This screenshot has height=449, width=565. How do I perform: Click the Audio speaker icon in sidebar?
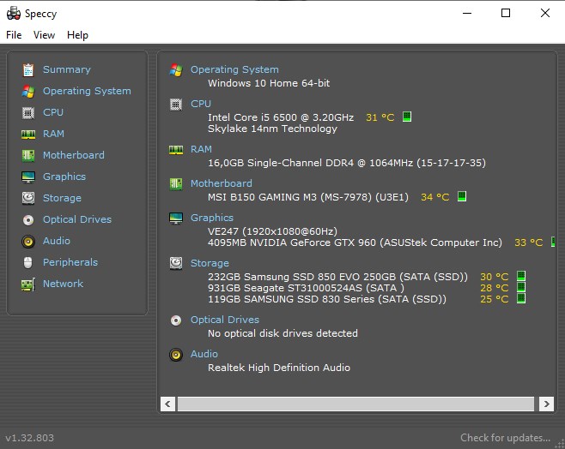[28, 242]
